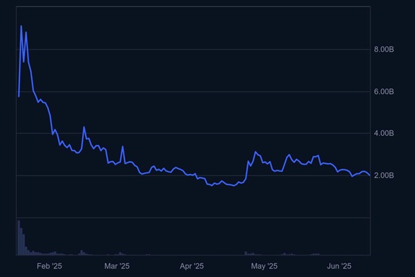Click the small volume bar in mid-February
Image resolution: width=415 pixels, height=277 pixels.
click(x=81, y=252)
